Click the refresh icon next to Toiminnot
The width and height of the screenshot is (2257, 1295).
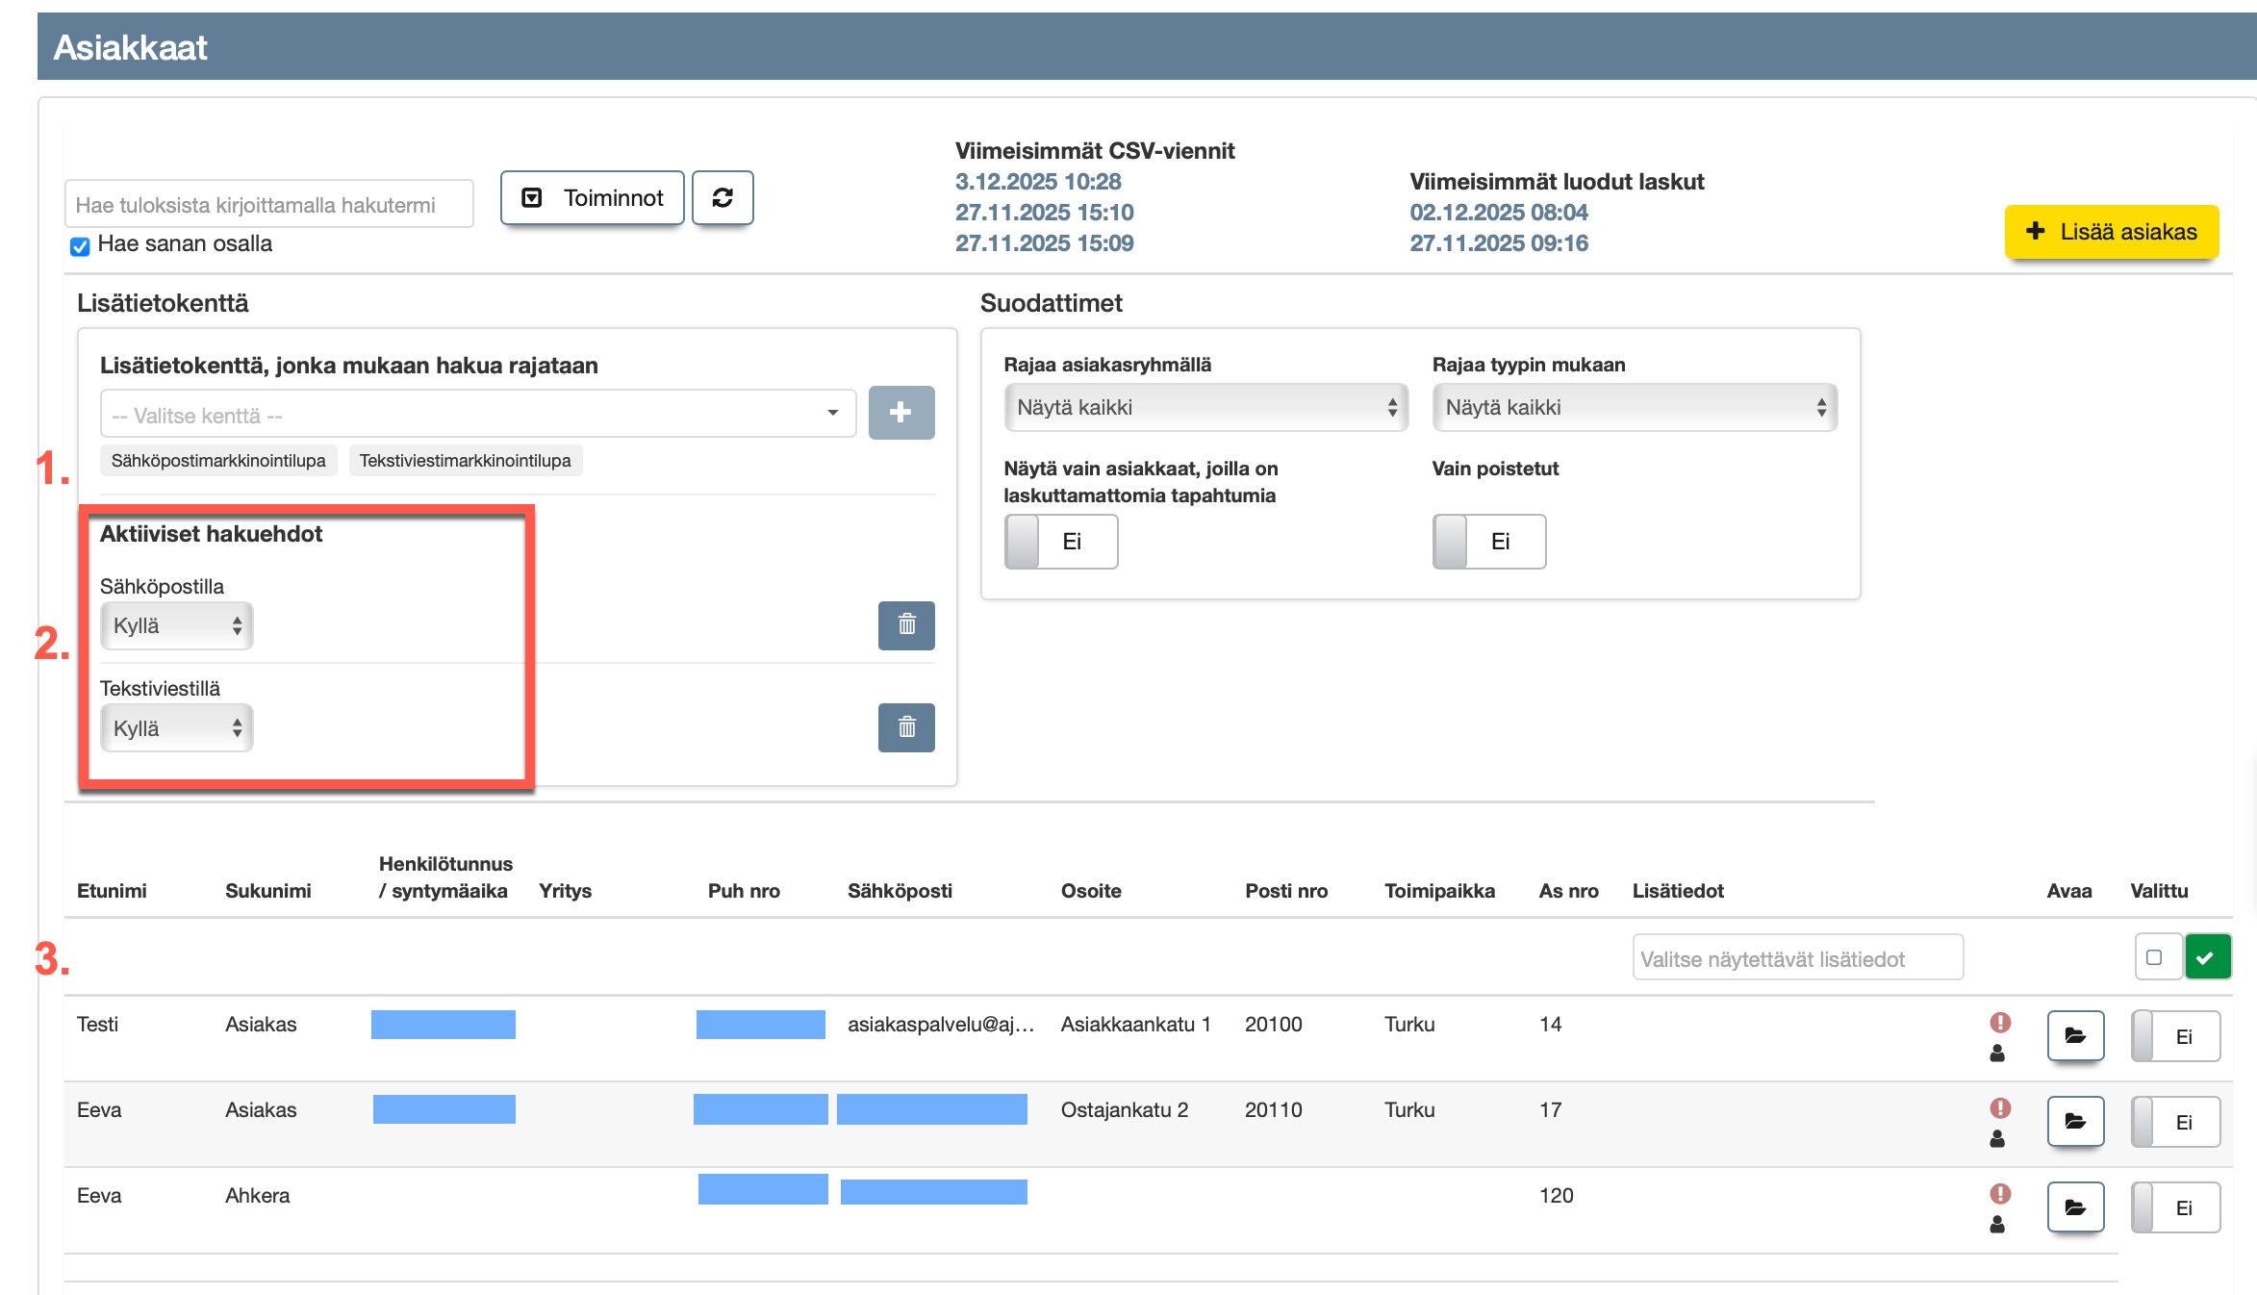pyautogui.click(x=723, y=198)
